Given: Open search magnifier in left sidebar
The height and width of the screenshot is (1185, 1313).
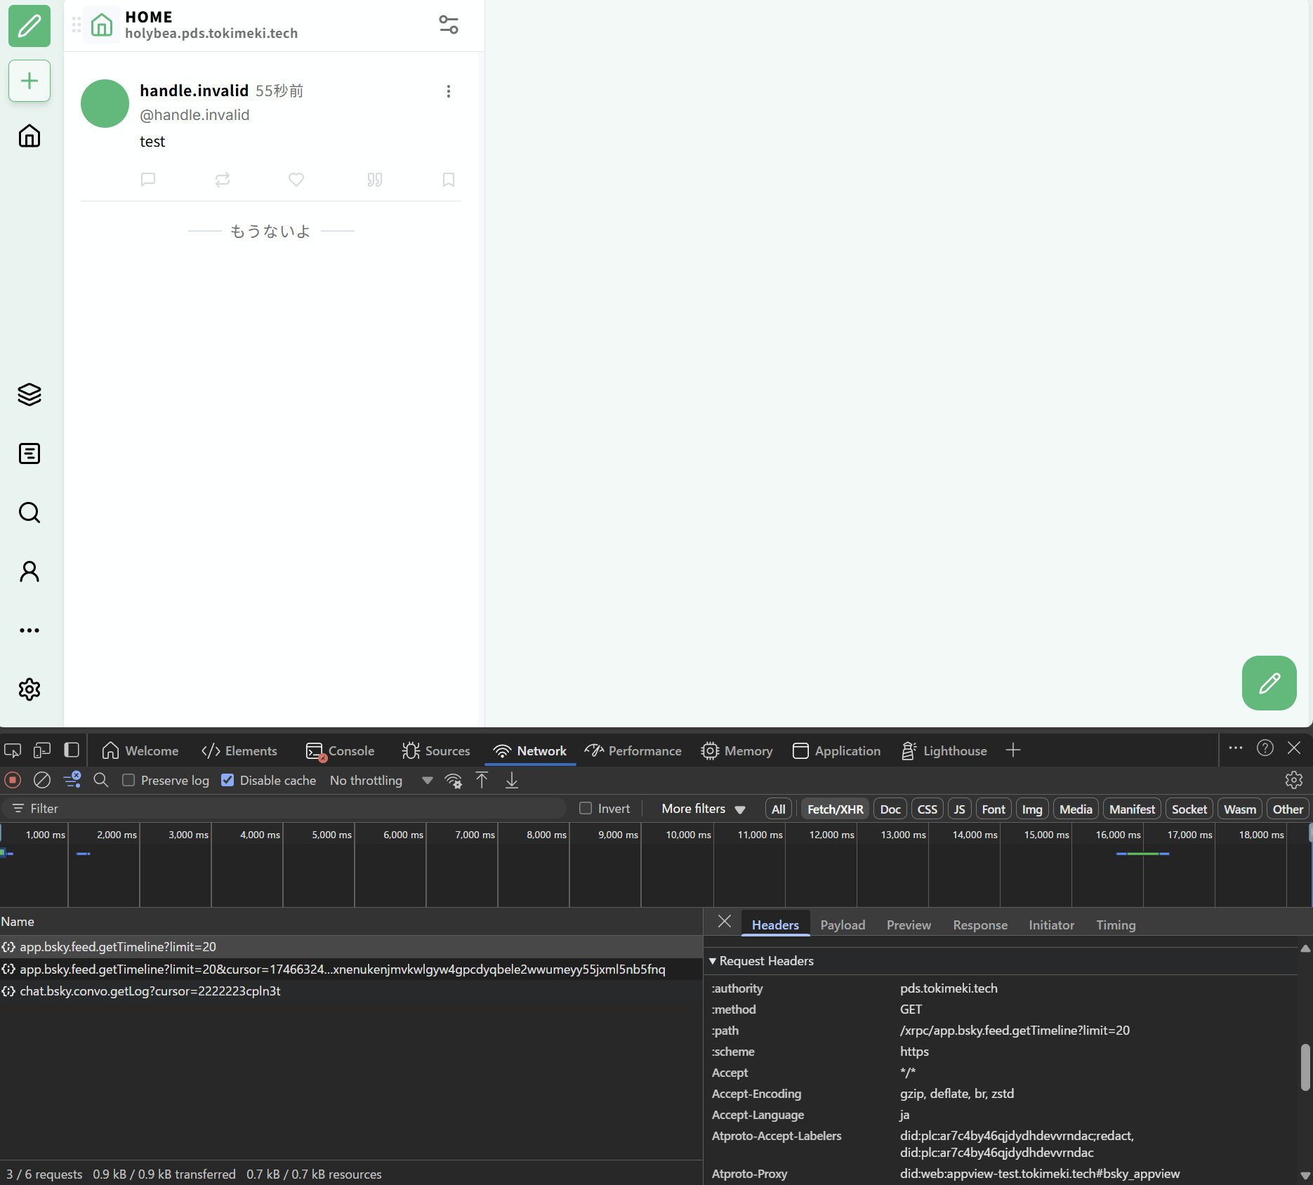Looking at the screenshot, I should click(x=29, y=512).
